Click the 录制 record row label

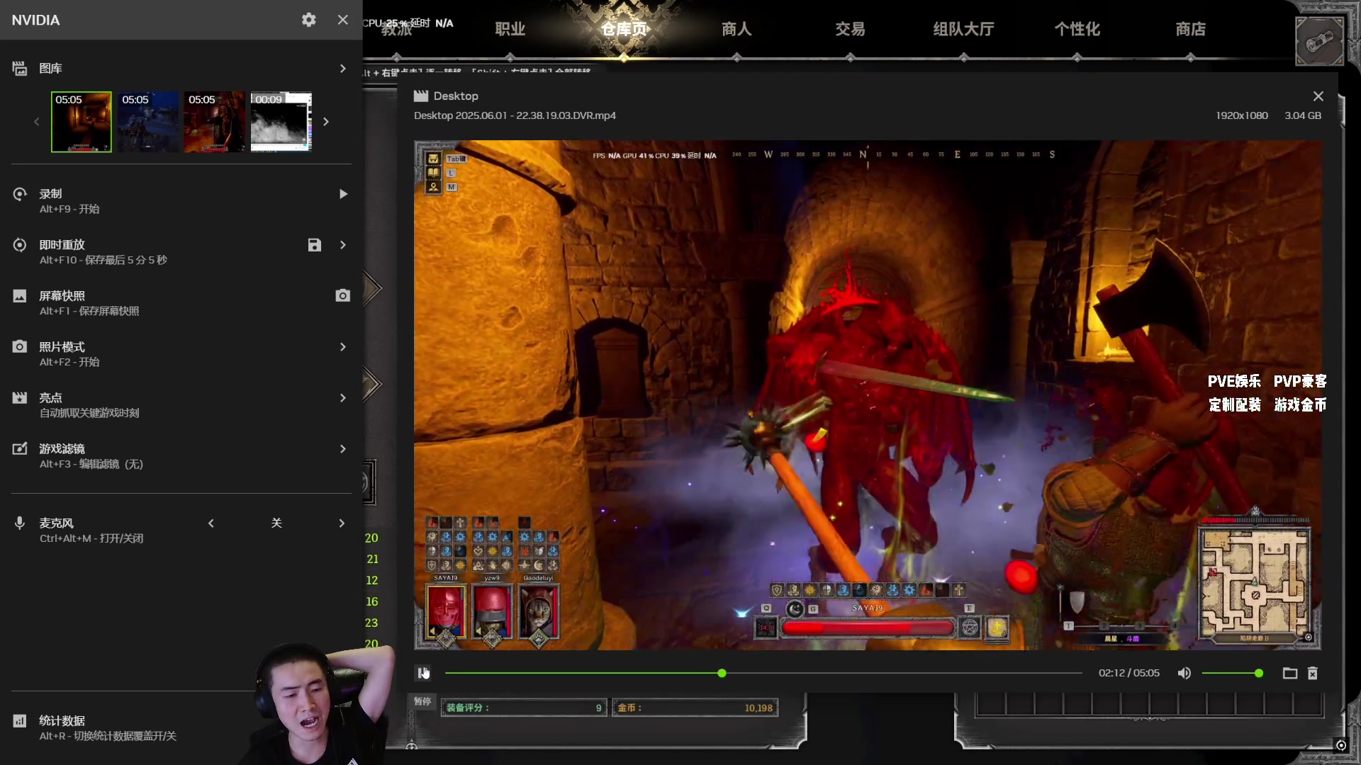pyautogui.click(x=50, y=194)
